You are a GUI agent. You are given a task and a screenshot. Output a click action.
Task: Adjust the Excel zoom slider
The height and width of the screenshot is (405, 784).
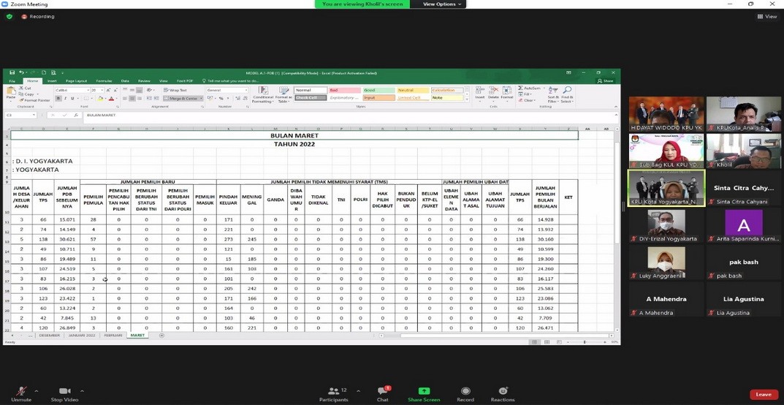click(585, 342)
